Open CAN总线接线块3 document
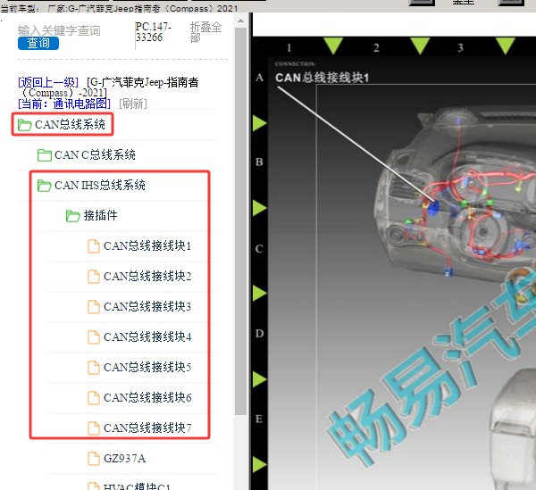This screenshot has width=536, height=490. (147, 307)
